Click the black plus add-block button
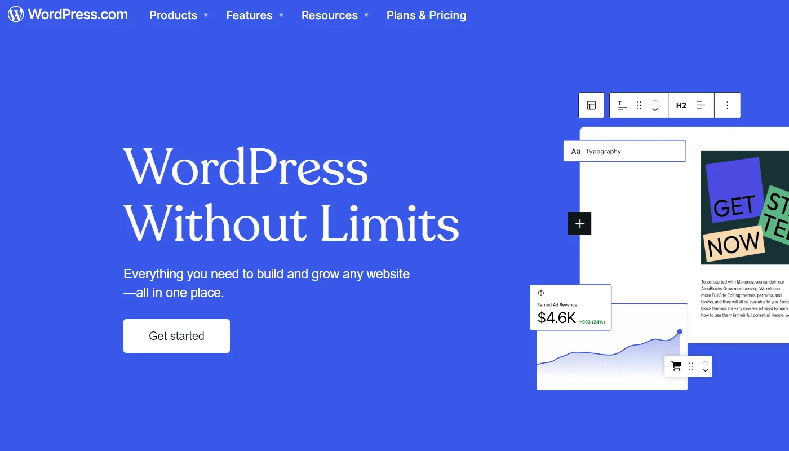The height and width of the screenshot is (451, 789). pyautogui.click(x=580, y=224)
